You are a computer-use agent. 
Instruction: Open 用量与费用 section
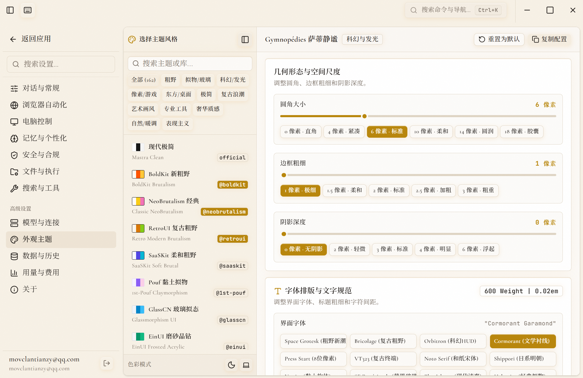tap(61, 272)
